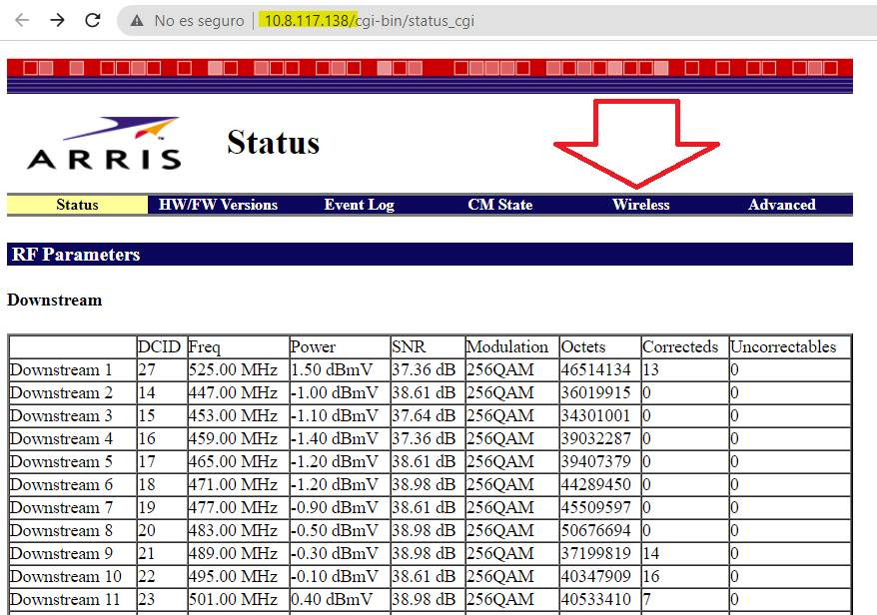Open the Wireless tab

pyautogui.click(x=640, y=205)
